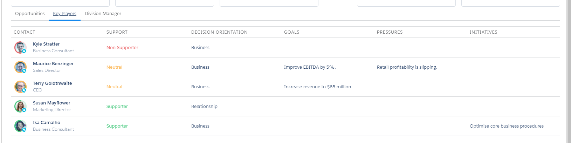Image resolution: width=571 pixels, height=143 pixels.
Task: Click Optimise core business procedures initiative
Action: pyautogui.click(x=507, y=126)
